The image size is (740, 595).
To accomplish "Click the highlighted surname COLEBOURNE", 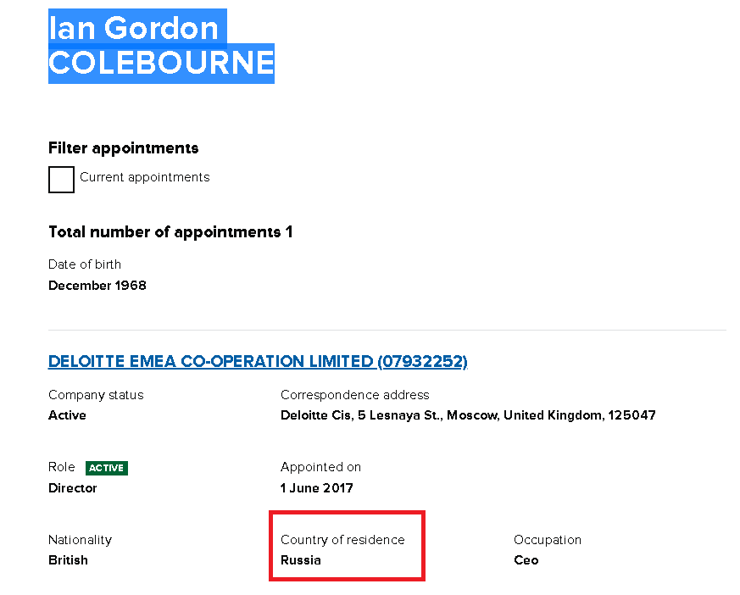I will point(161,64).
